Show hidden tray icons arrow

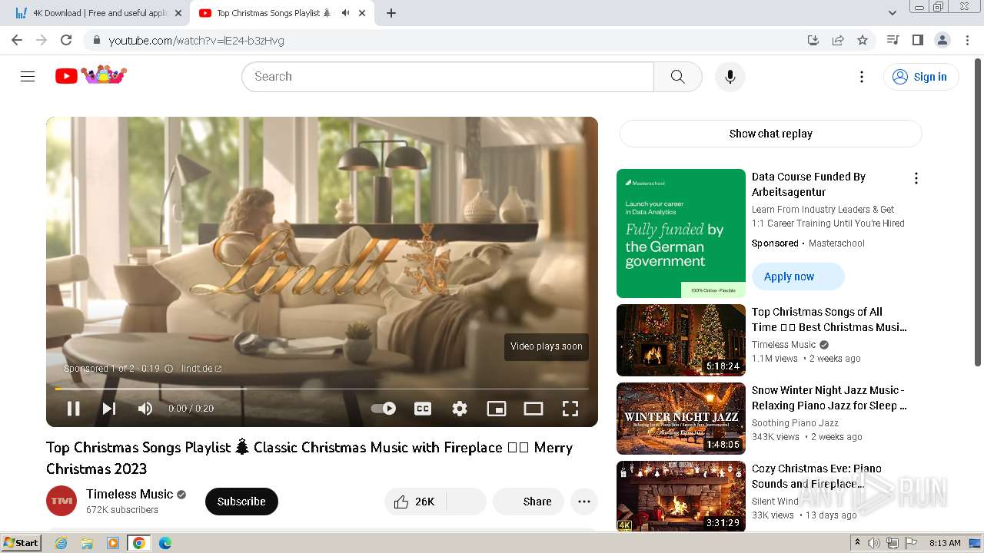click(857, 543)
